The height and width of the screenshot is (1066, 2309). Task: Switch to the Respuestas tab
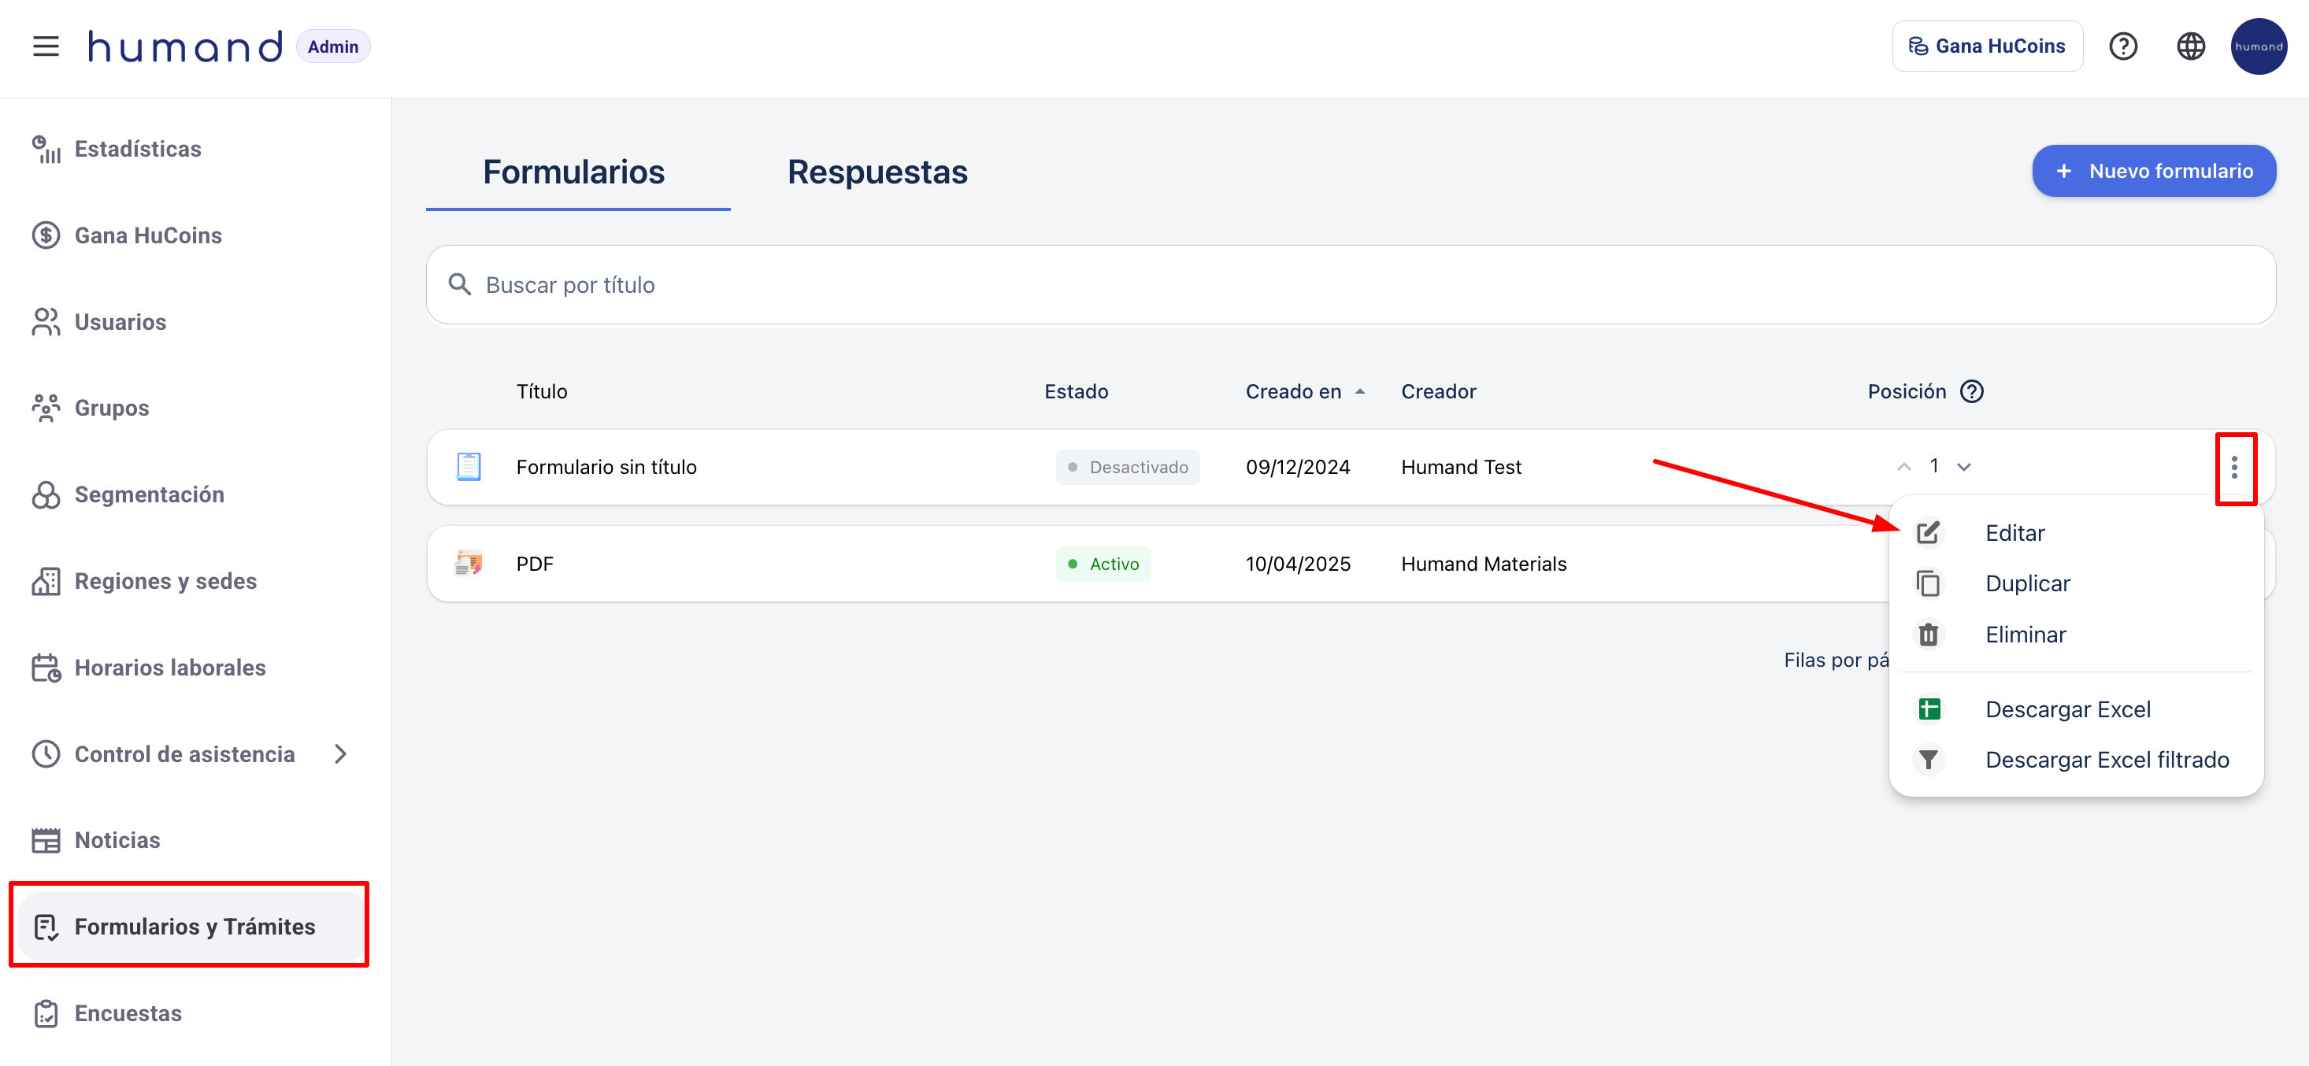[877, 172]
